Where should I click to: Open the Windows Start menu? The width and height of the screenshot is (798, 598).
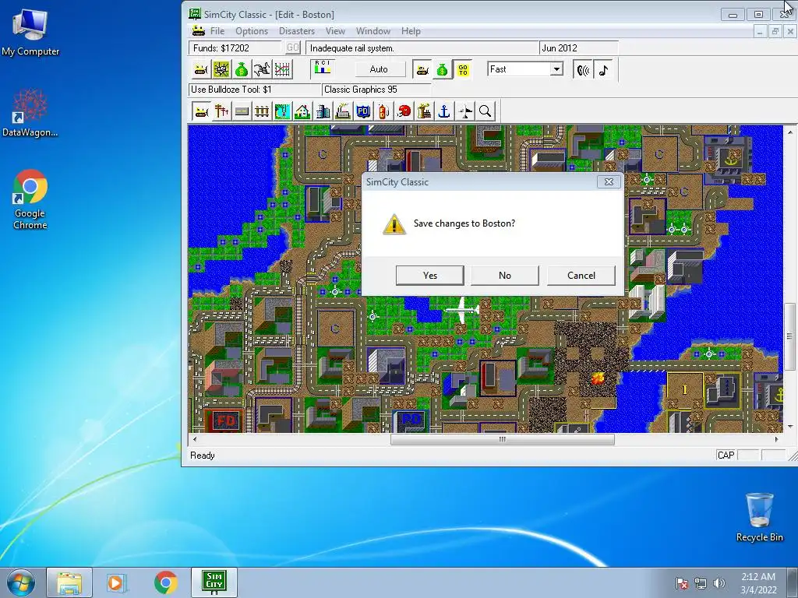pos(20,582)
